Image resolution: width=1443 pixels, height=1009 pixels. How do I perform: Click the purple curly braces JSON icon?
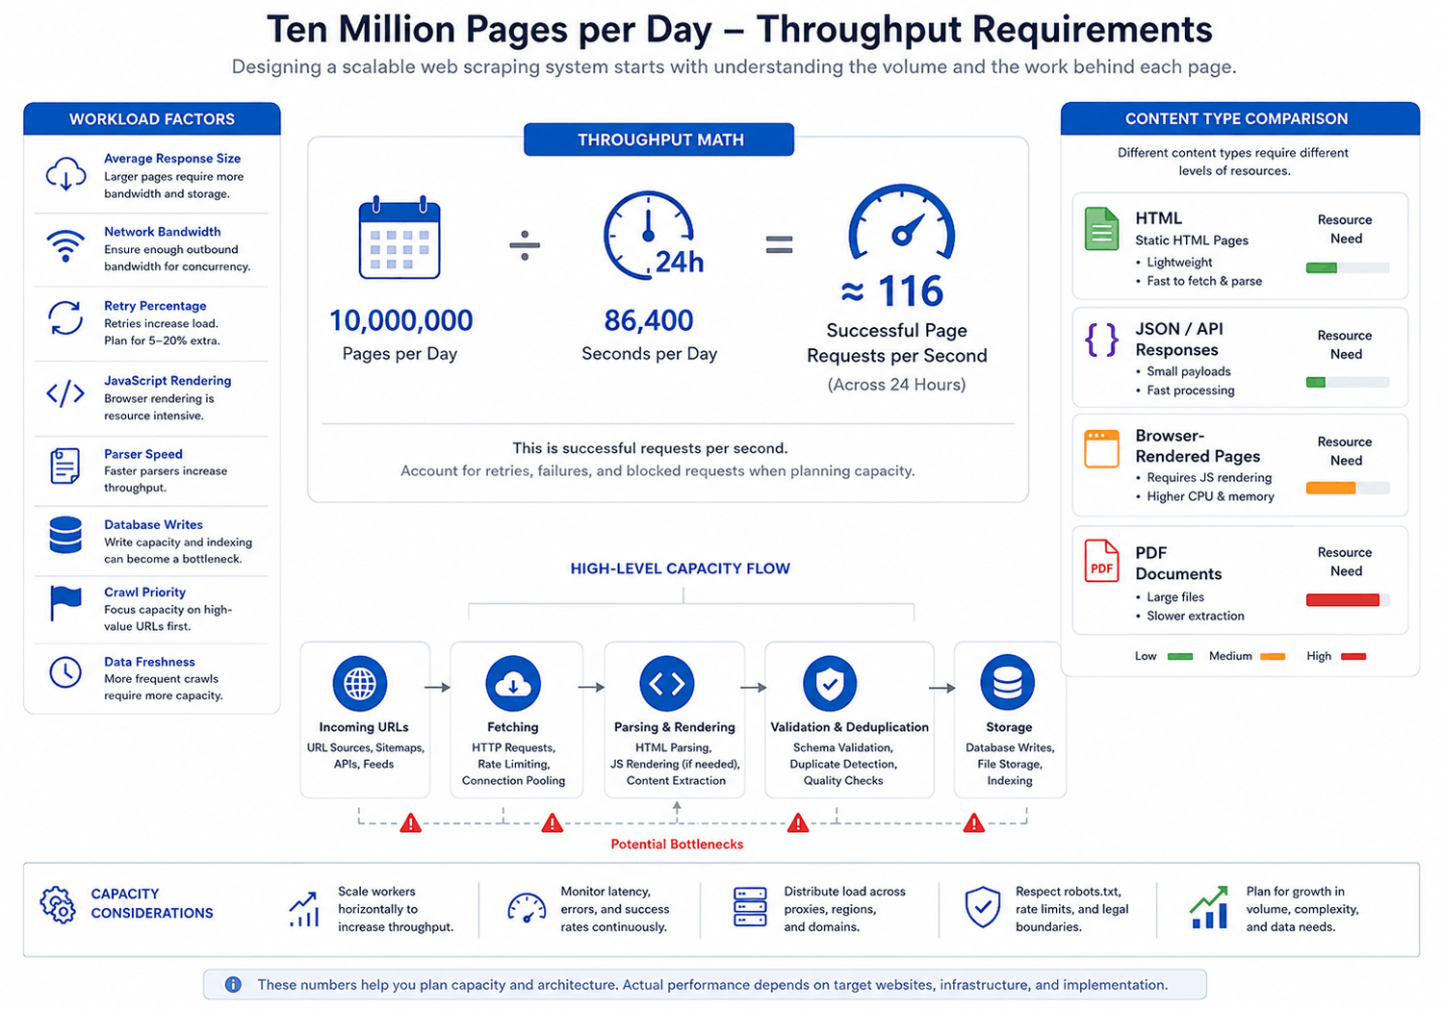(x=1101, y=340)
